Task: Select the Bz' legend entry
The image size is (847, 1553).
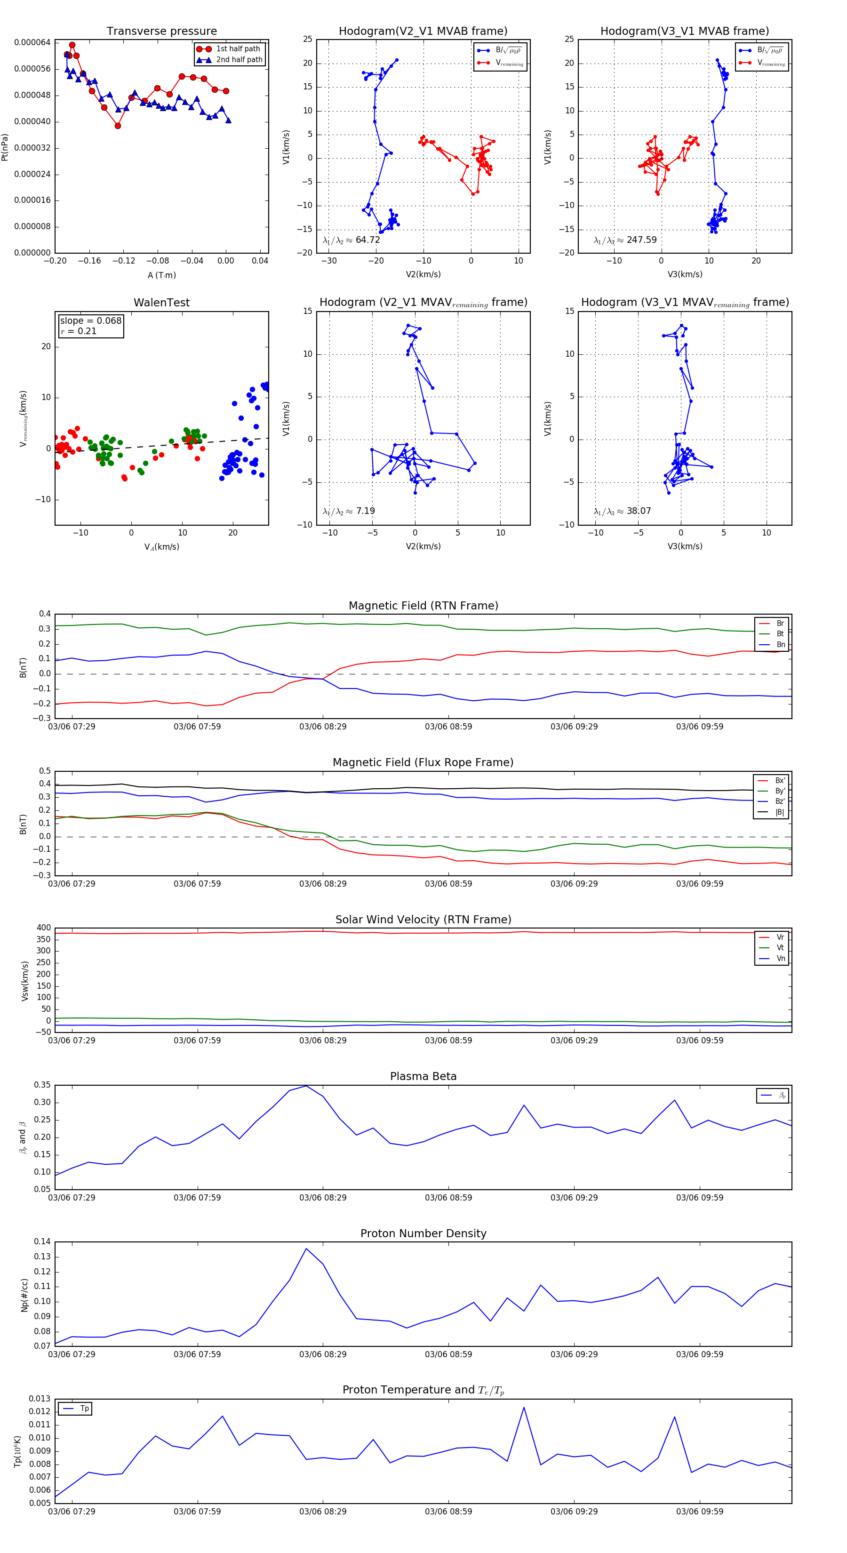Action: (x=772, y=801)
